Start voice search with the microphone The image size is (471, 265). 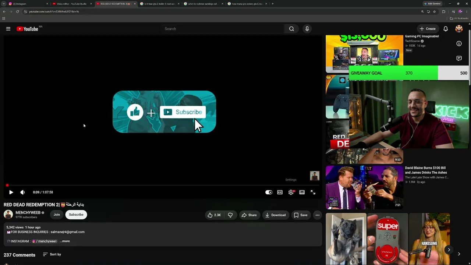coord(307,29)
